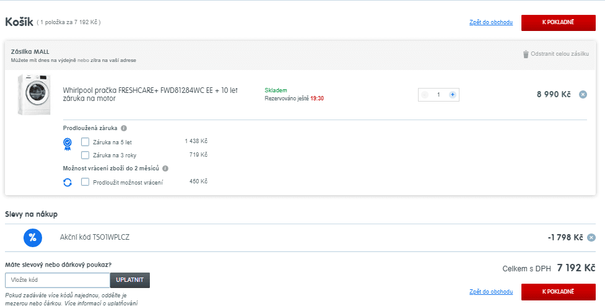Click 'Odstranit celou zásilku' text
The width and height of the screenshot is (605, 306).
point(559,54)
